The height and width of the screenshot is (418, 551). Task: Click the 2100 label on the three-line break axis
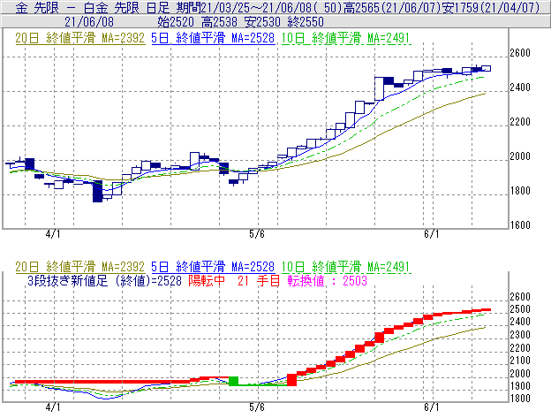click(520, 361)
